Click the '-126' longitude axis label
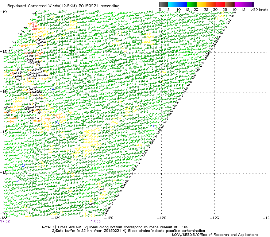The height and width of the screenshot is (237, 270). [162, 218]
